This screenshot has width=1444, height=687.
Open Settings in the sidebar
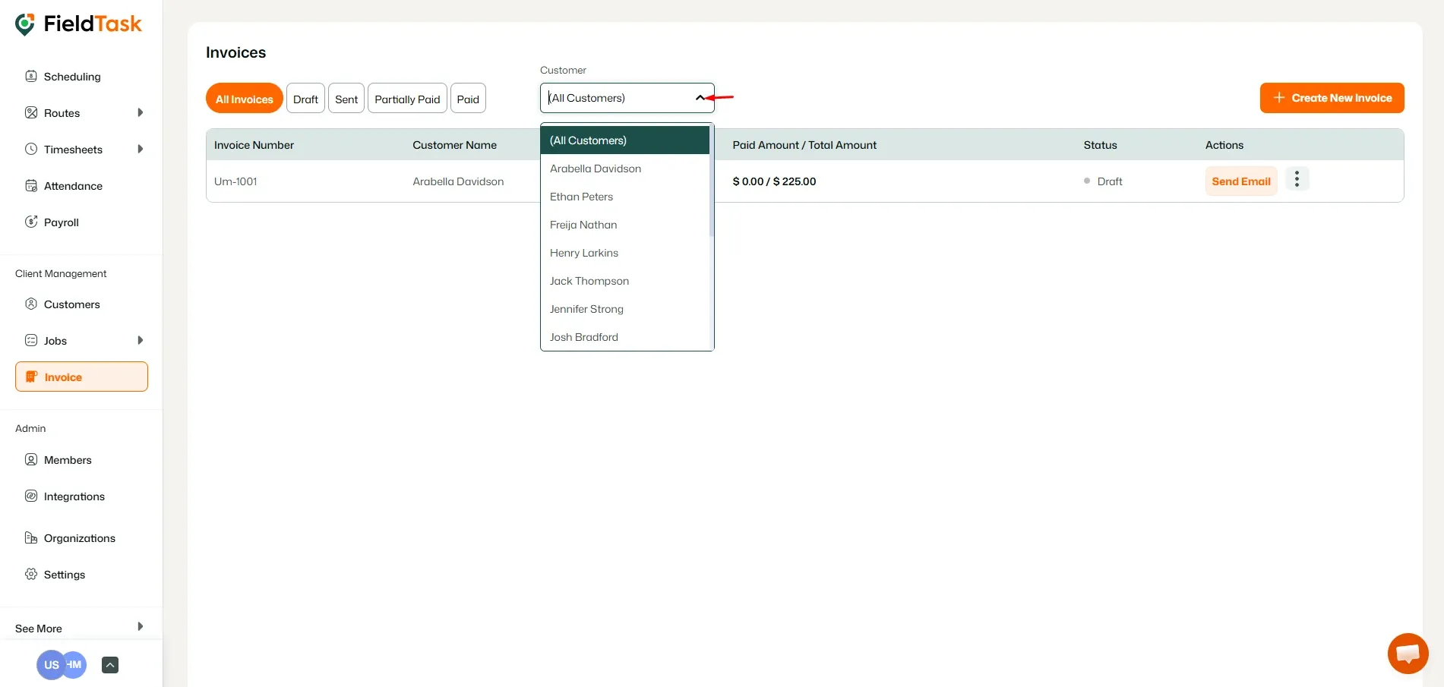tap(65, 574)
